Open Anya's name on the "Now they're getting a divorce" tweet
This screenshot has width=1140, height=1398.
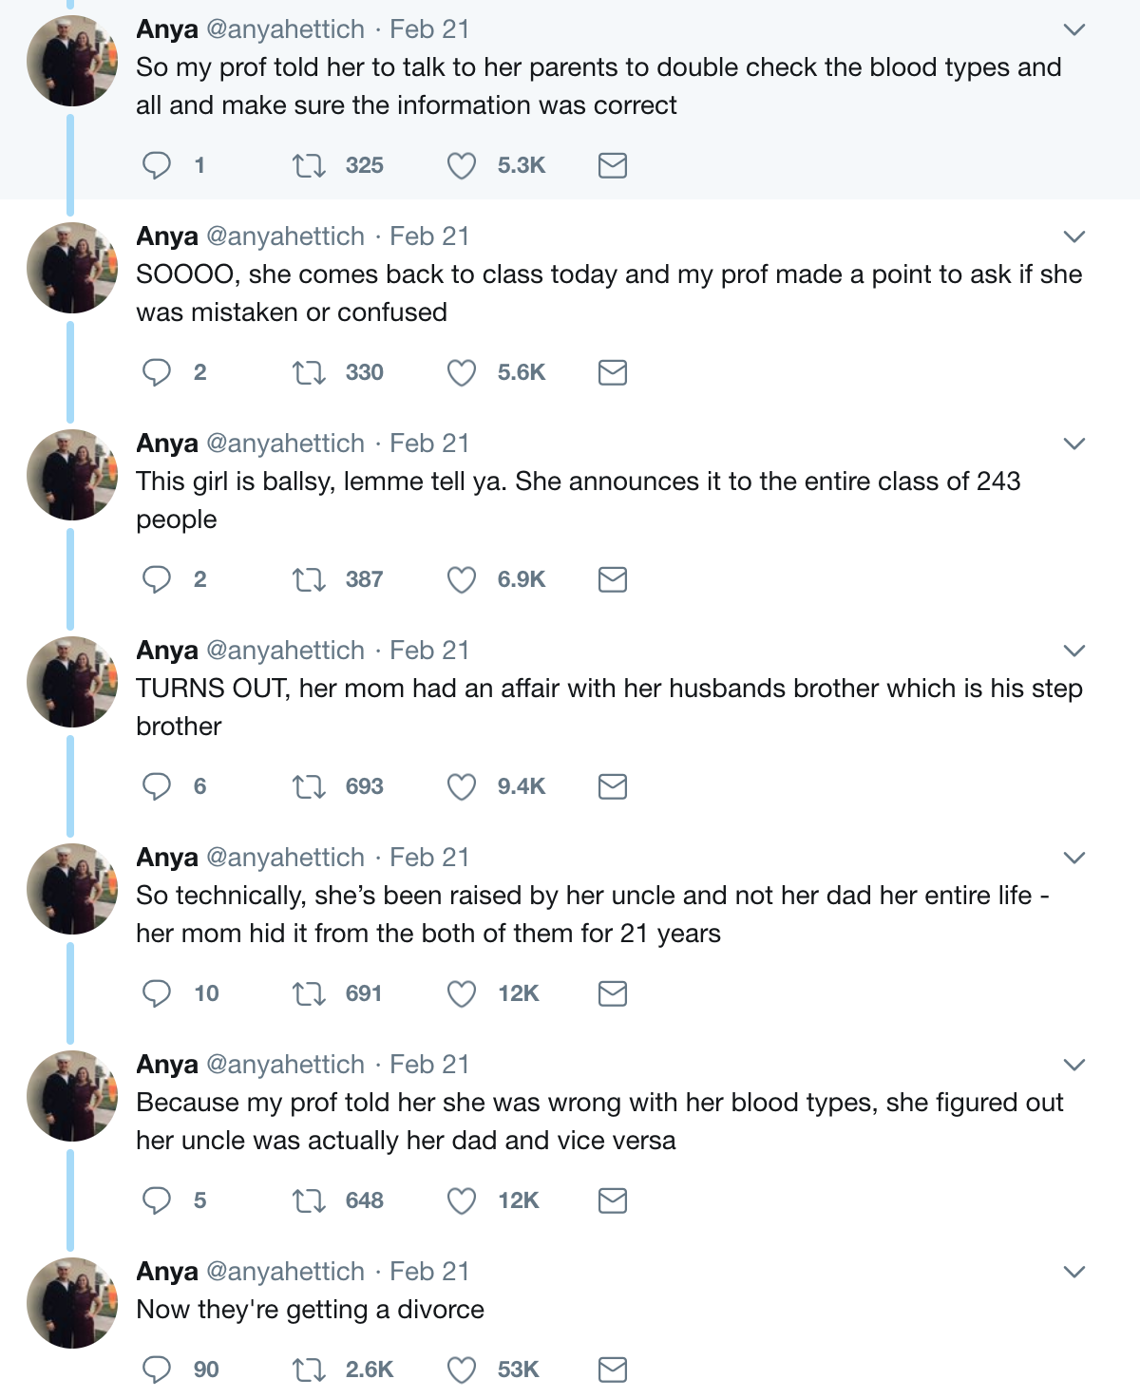[167, 1272]
